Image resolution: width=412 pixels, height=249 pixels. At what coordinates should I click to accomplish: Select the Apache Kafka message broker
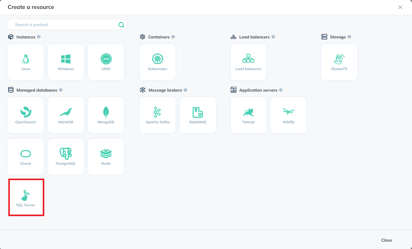tap(157, 115)
